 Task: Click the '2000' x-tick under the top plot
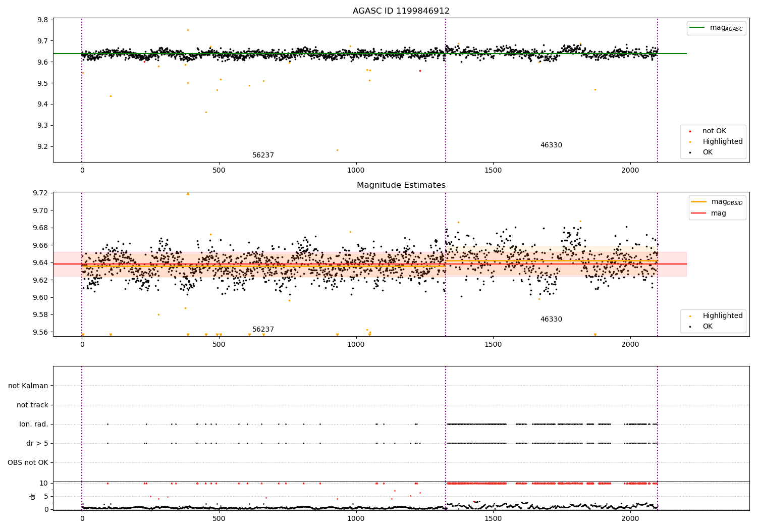coord(630,171)
